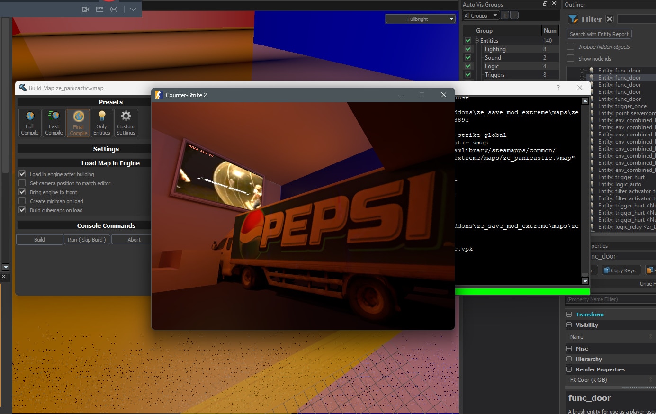Select the Fast Compile preset
The image size is (656, 414).
point(54,123)
